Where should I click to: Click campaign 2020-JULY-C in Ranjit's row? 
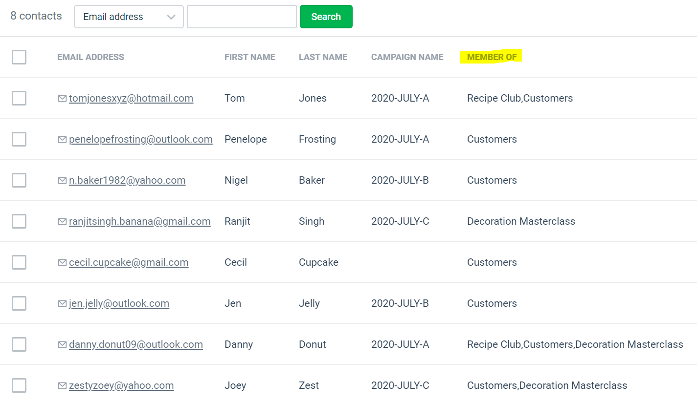pyautogui.click(x=400, y=221)
